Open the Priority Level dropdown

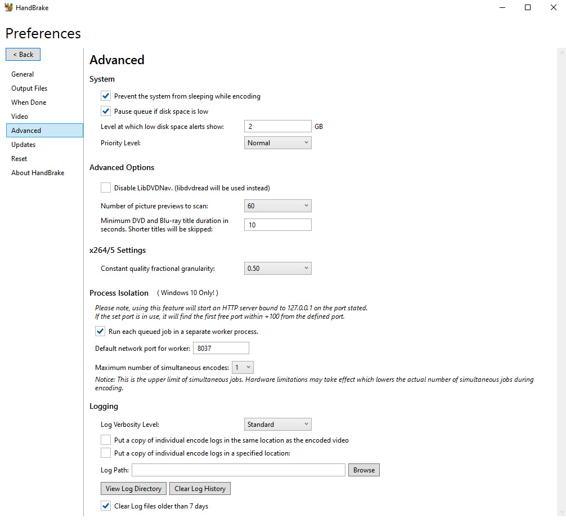(x=277, y=142)
